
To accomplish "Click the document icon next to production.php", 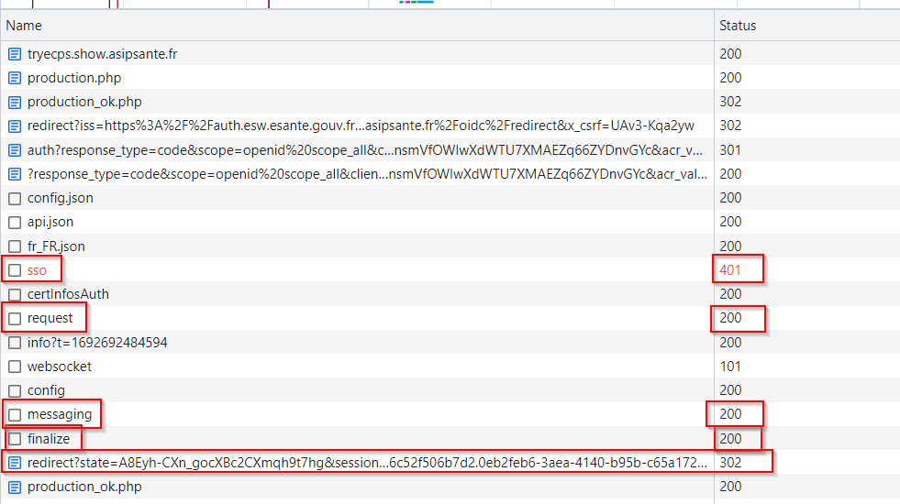I will pyautogui.click(x=14, y=78).
